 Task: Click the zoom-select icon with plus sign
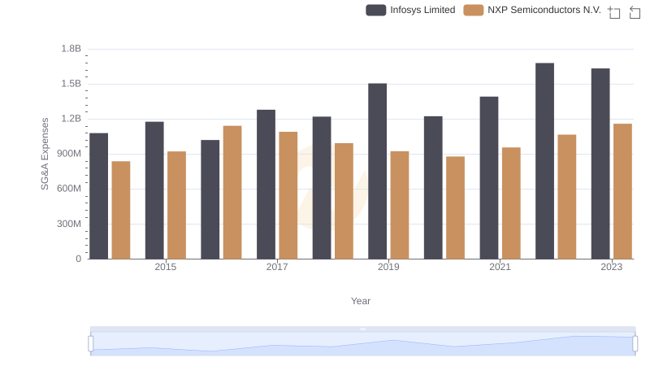pyautogui.click(x=614, y=11)
